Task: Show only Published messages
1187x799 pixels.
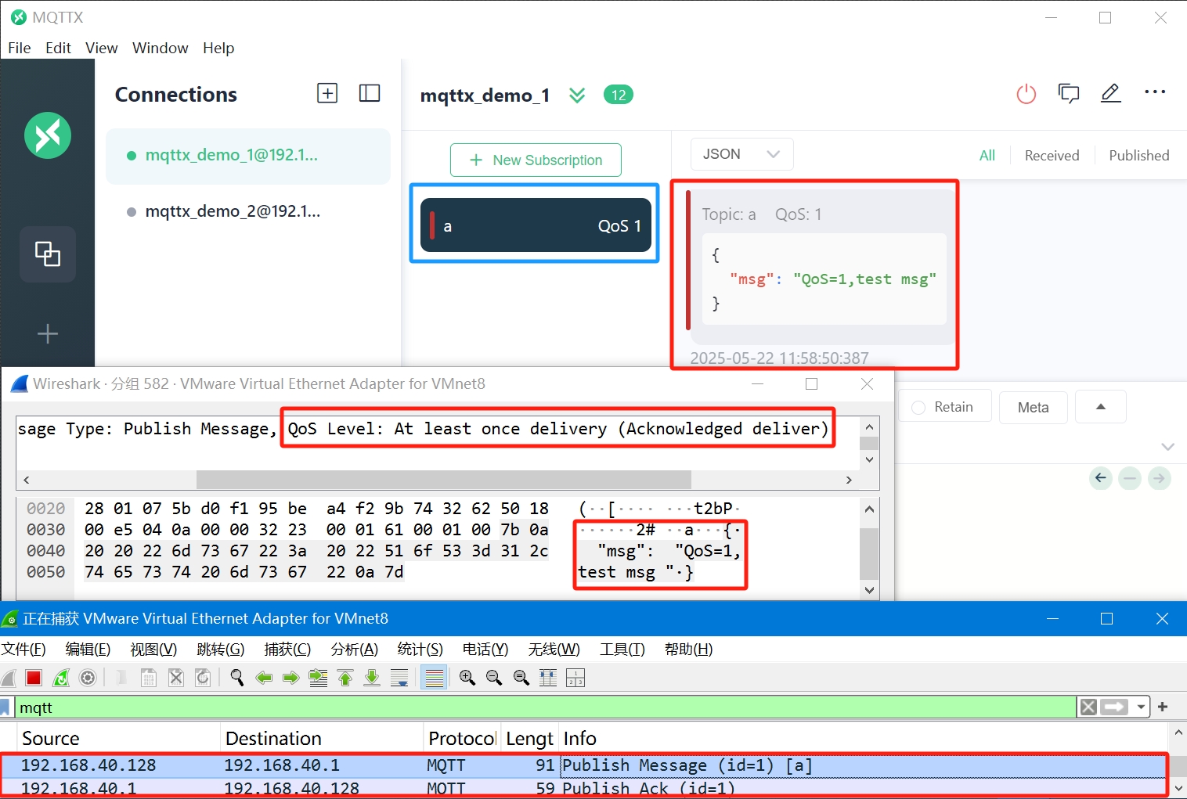Action: coord(1138,155)
